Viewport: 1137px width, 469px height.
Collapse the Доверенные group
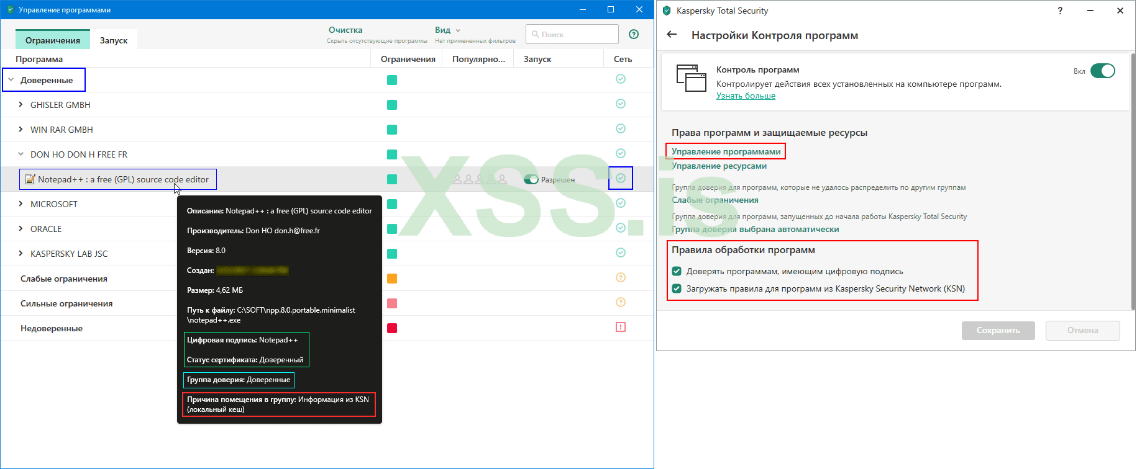coord(11,80)
